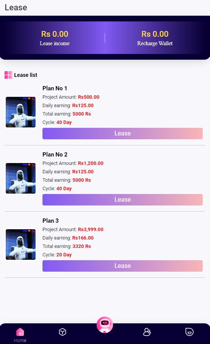Click the Lease list heading
Image resolution: width=210 pixels, height=344 pixels.
(26, 75)
